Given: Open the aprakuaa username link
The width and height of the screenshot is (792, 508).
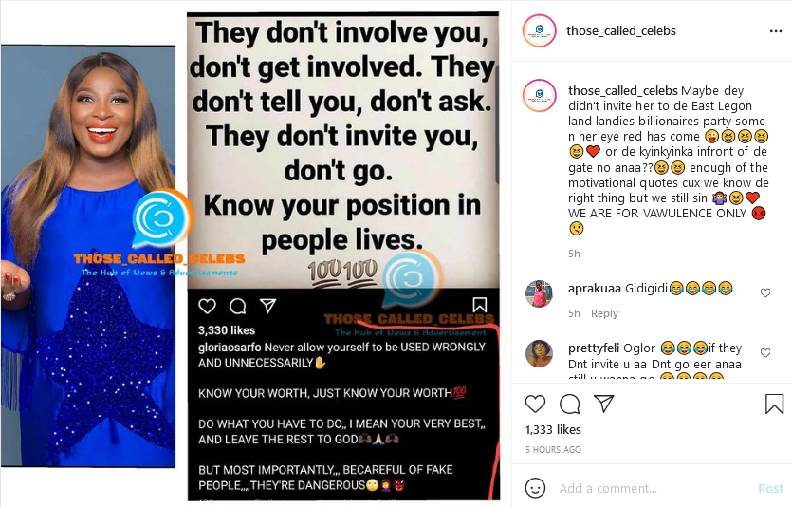Looking at the screenshot, I should pos(595,288).
